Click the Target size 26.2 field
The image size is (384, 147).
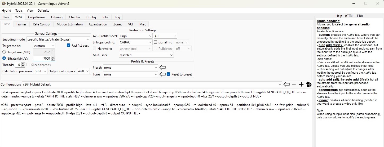click(42, 52)
